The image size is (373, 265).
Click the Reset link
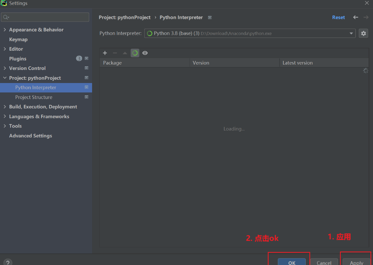tap(338, 17)
